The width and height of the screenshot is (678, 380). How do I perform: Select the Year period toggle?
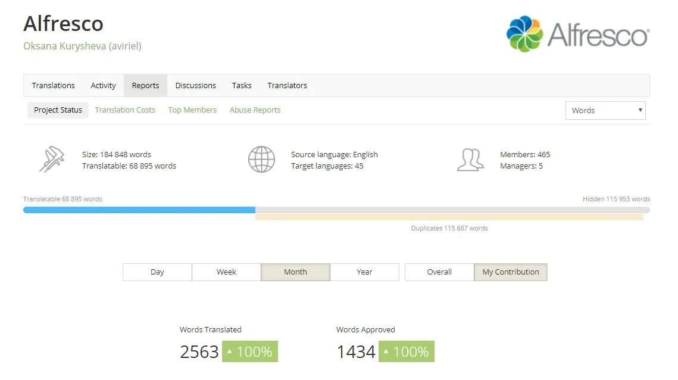(x=364, y=272)
